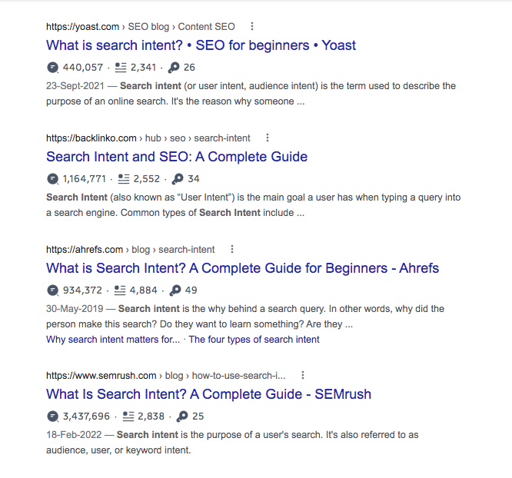Click the visits icon beside 440,057

pyautogui.click(x=52, y=68)
